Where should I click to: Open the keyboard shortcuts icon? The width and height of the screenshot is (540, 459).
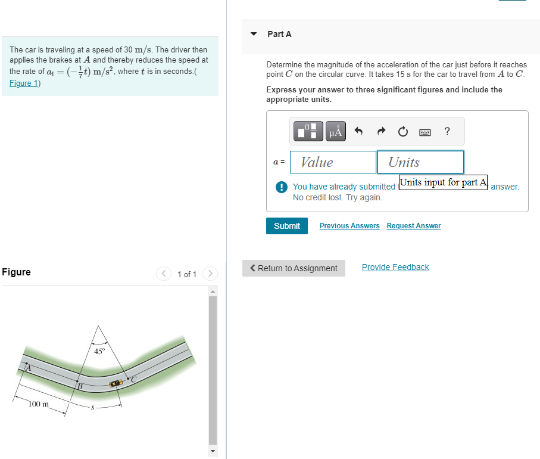point(424,131)
